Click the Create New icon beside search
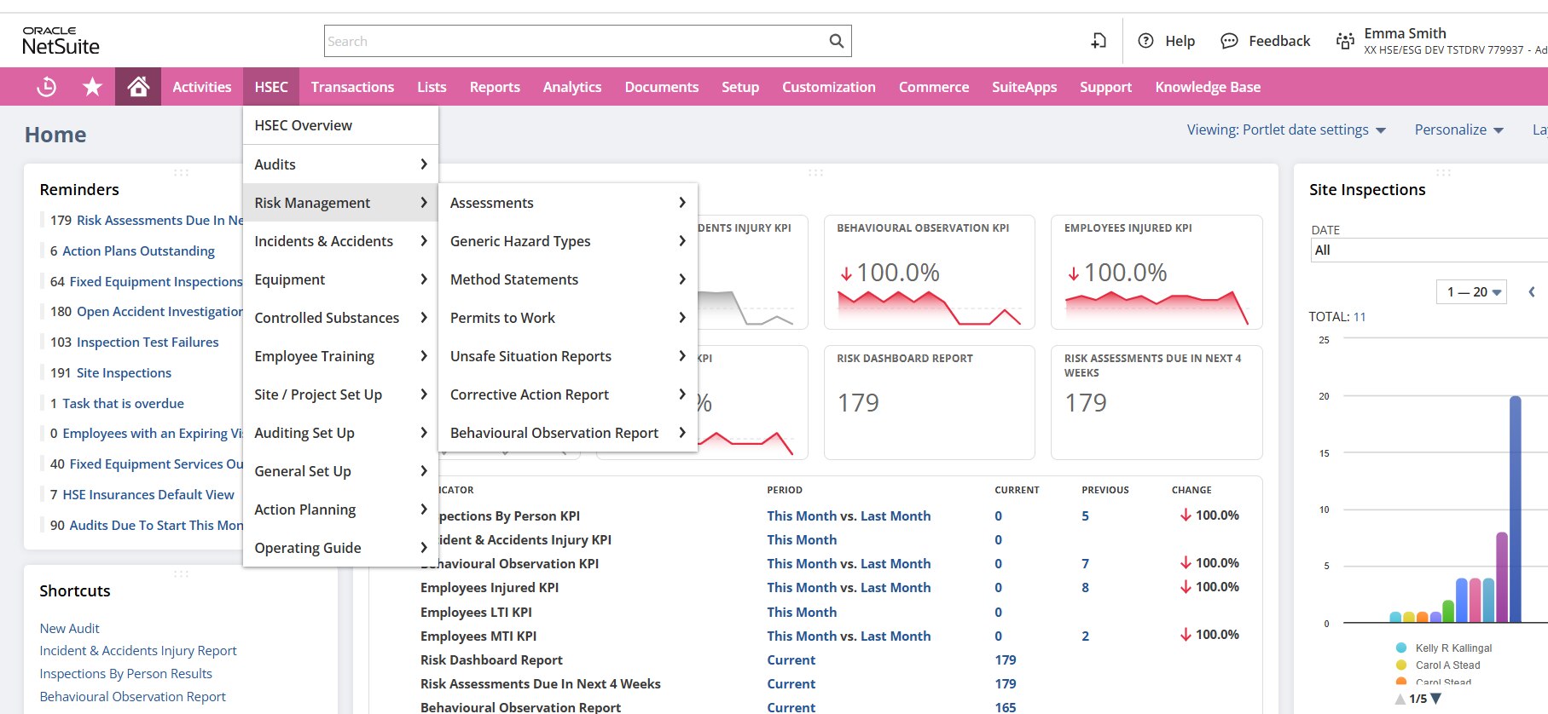Viewport: 1548px width, 714px height. point(1099,41)
